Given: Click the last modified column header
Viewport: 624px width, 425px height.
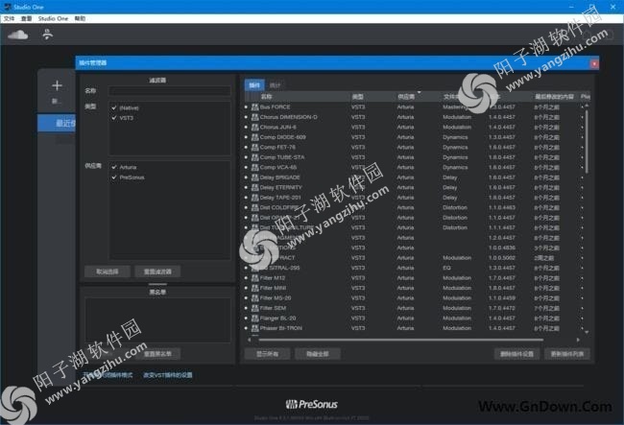Looking at the screenshot, I should click(554, 97).
